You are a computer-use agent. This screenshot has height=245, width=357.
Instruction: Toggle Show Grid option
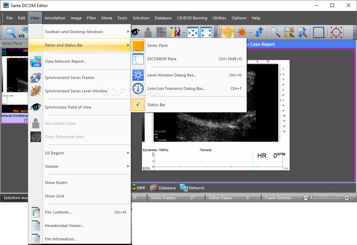[x=80, y=196]
